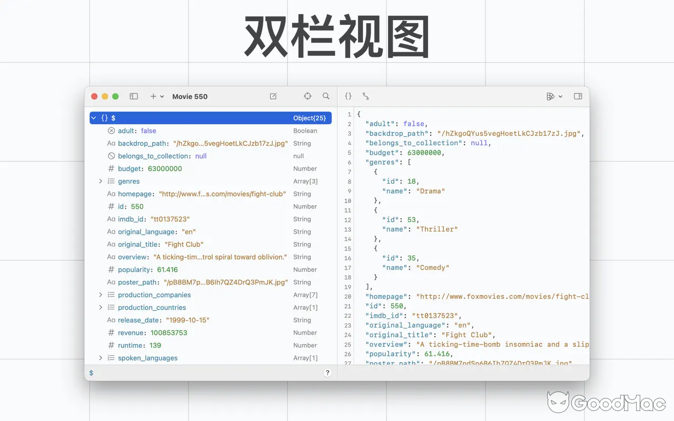674x421 pixels.
Task: Click the curly braces raw JSON icon
Action: (348, 96)
